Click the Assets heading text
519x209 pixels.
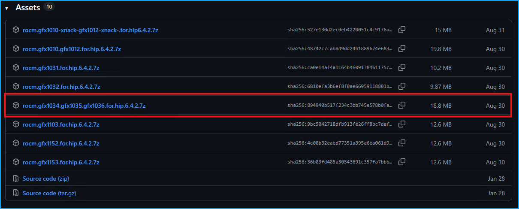pos(28,8)
